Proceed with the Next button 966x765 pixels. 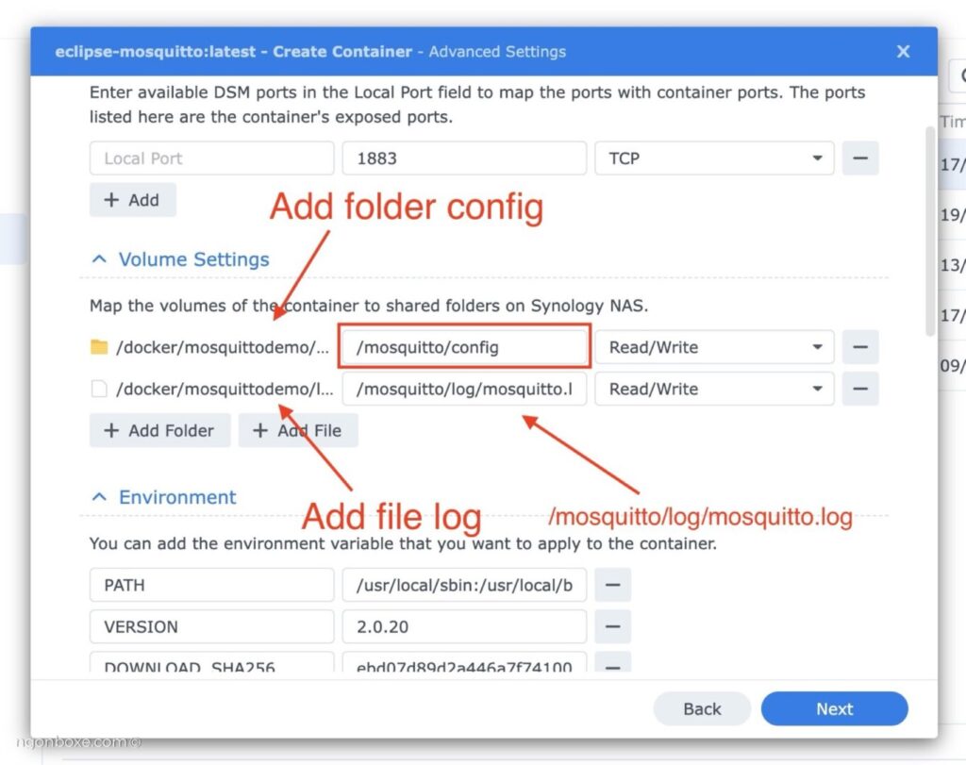coord(834,708)
